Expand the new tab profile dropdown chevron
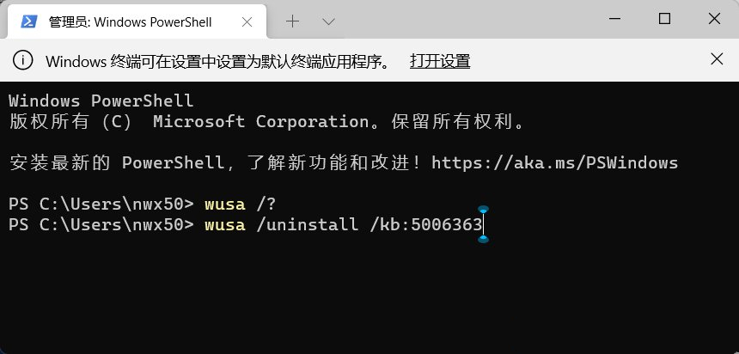The width and height of the screenshot is (739, 354). pos(328,20)
